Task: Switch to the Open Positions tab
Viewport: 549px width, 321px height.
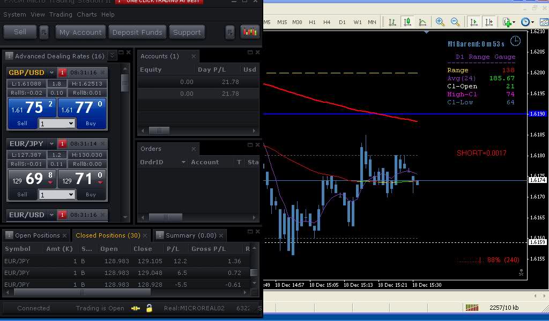Action: (37, 235)
